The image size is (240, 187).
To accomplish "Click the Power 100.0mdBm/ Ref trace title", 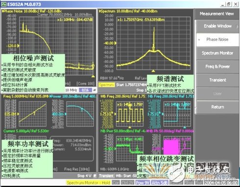I will click(x=73, y=96).
